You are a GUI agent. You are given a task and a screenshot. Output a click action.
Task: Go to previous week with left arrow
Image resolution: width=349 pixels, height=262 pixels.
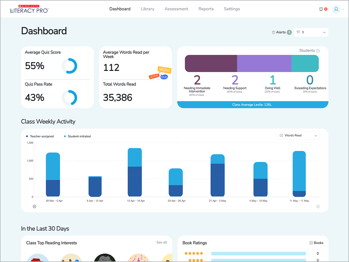point(34,207)
